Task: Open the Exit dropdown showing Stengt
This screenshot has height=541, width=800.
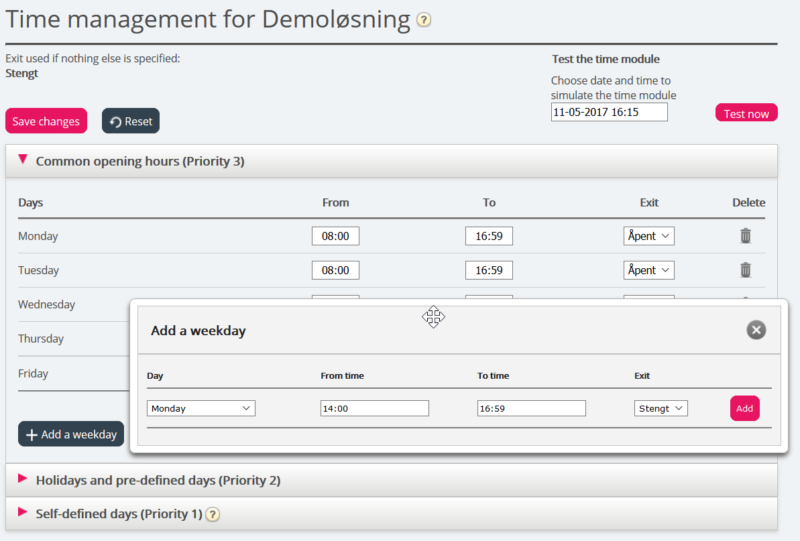Action: [661, 408]
